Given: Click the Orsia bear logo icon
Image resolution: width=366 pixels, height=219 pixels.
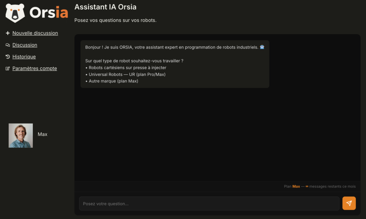Looking at the screenshot, I should point(15,13).
